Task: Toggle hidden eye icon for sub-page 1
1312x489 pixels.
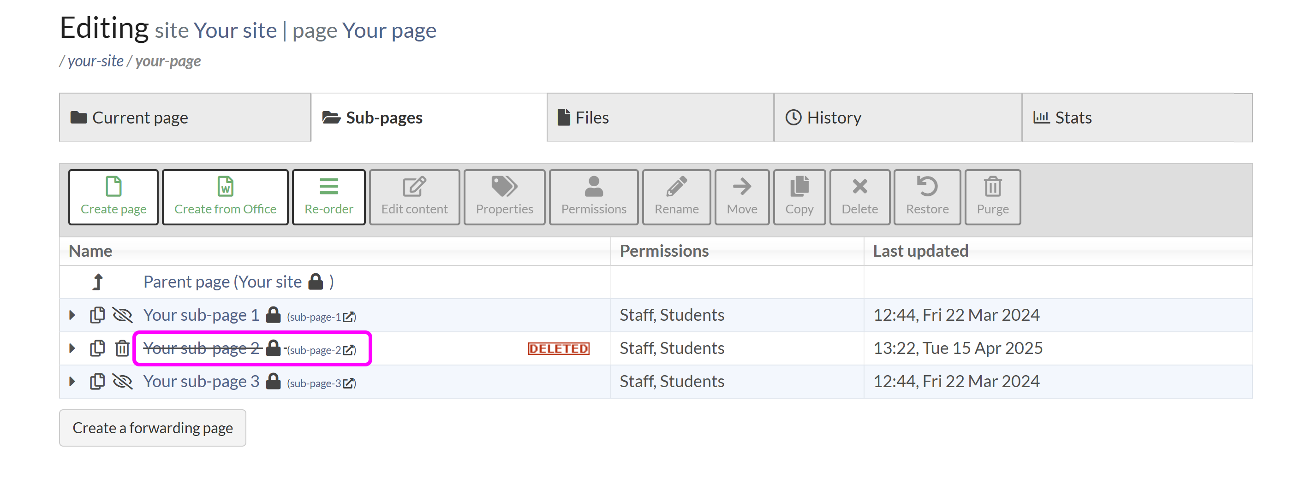Action: [x=122, y=315]
